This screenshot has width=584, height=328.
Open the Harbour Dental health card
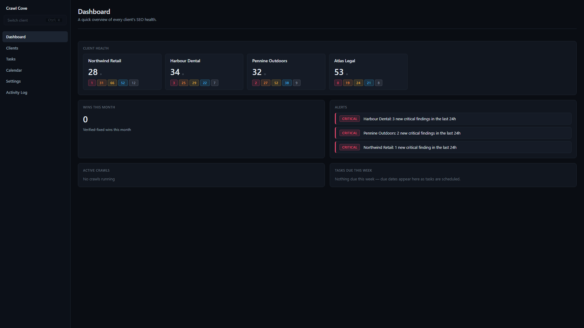tap(204, 72)
